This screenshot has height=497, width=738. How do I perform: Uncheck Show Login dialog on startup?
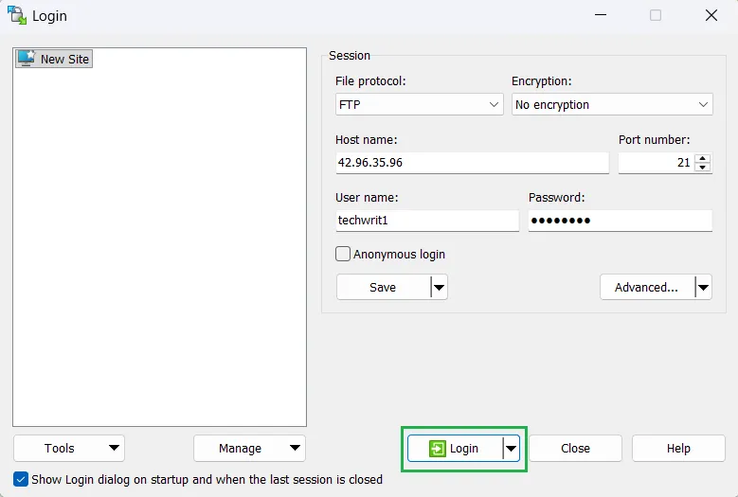21,480
